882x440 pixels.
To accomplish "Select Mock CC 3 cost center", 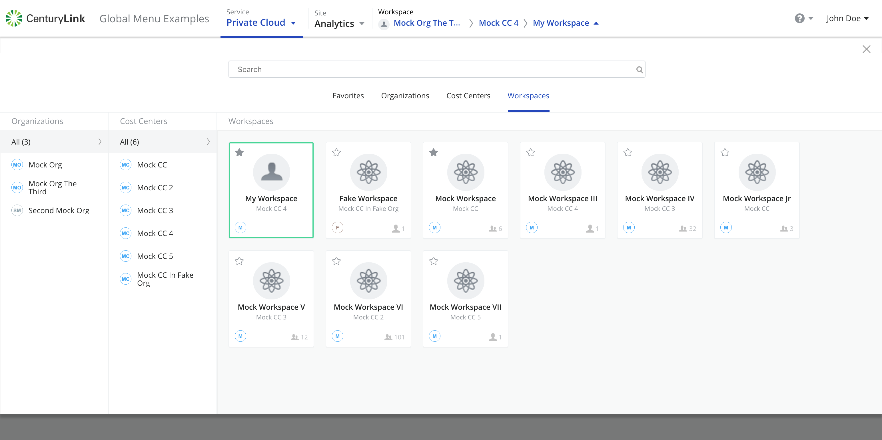I will click(163, 210).
